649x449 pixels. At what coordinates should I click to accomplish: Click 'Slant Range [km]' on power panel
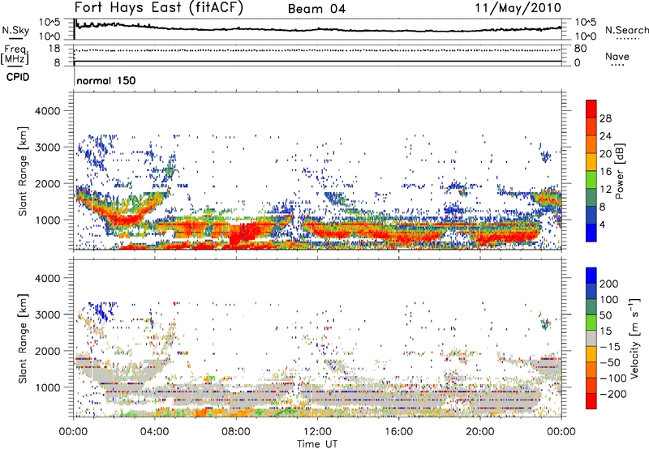[x=23, y=172]
